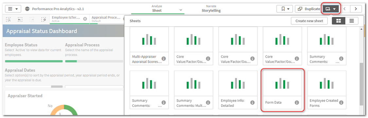Viewport: 368px width, 118px height.
Task: Go to the next sheet arrow
Action: 356,9
